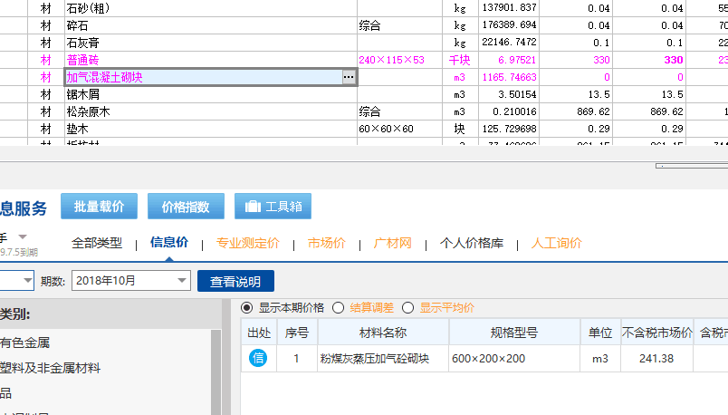
Task: Click the 137901.837 quantity cell
Action: [509, 8]
